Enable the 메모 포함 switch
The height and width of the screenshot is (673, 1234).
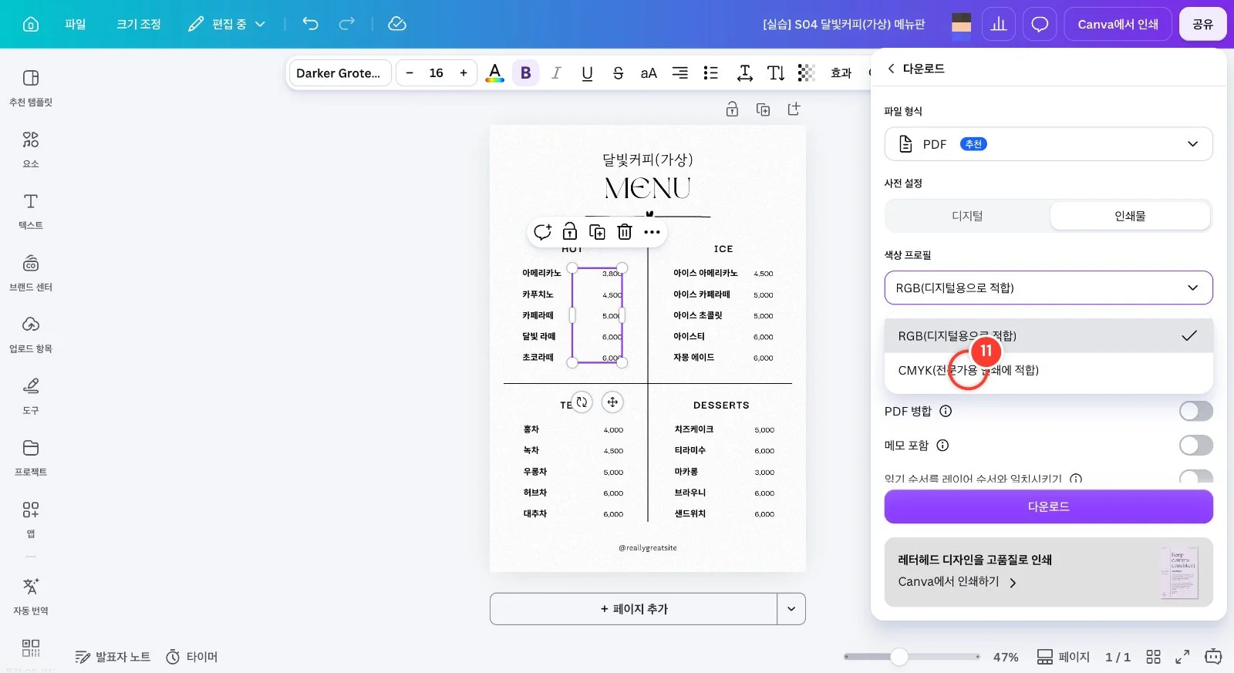tap(1195, 445)
